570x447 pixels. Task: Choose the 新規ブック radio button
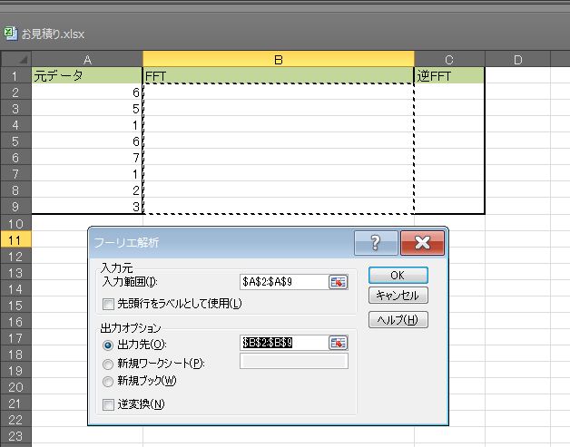[x=109, y=380]
